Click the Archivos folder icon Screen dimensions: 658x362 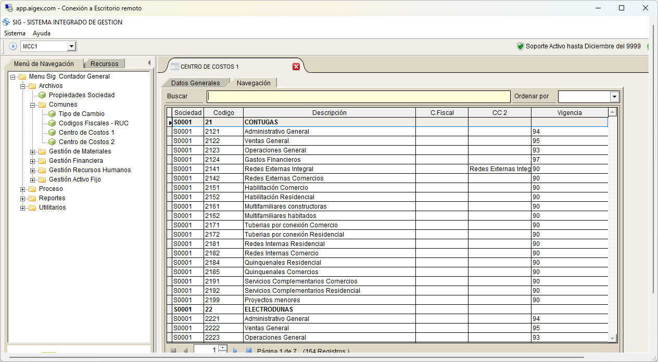click(x=32, y=86)
